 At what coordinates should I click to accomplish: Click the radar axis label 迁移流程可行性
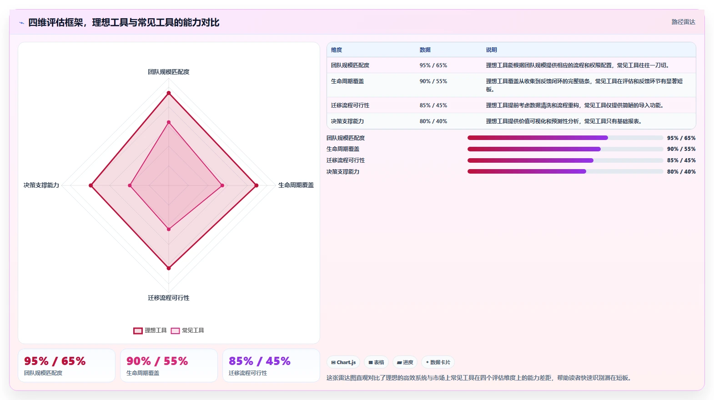(169, 298)
